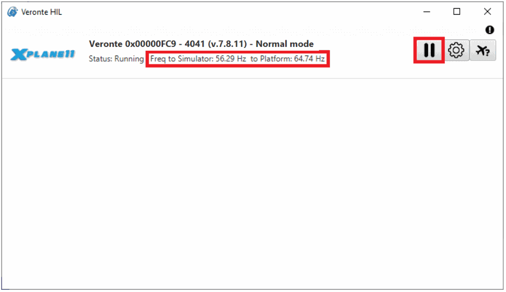Click the aircraft question-mark icon
Viewport: 506px width, 292px height.
click(x=483, y=51)
